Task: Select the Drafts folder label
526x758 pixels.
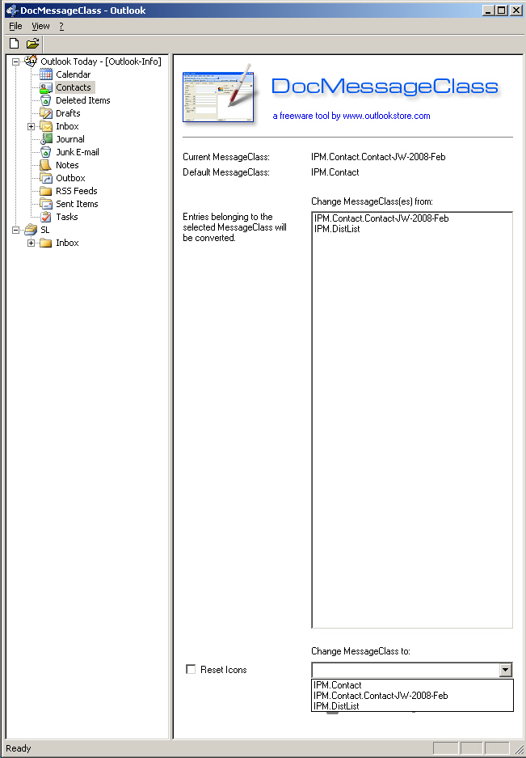Action: point(68,113)
